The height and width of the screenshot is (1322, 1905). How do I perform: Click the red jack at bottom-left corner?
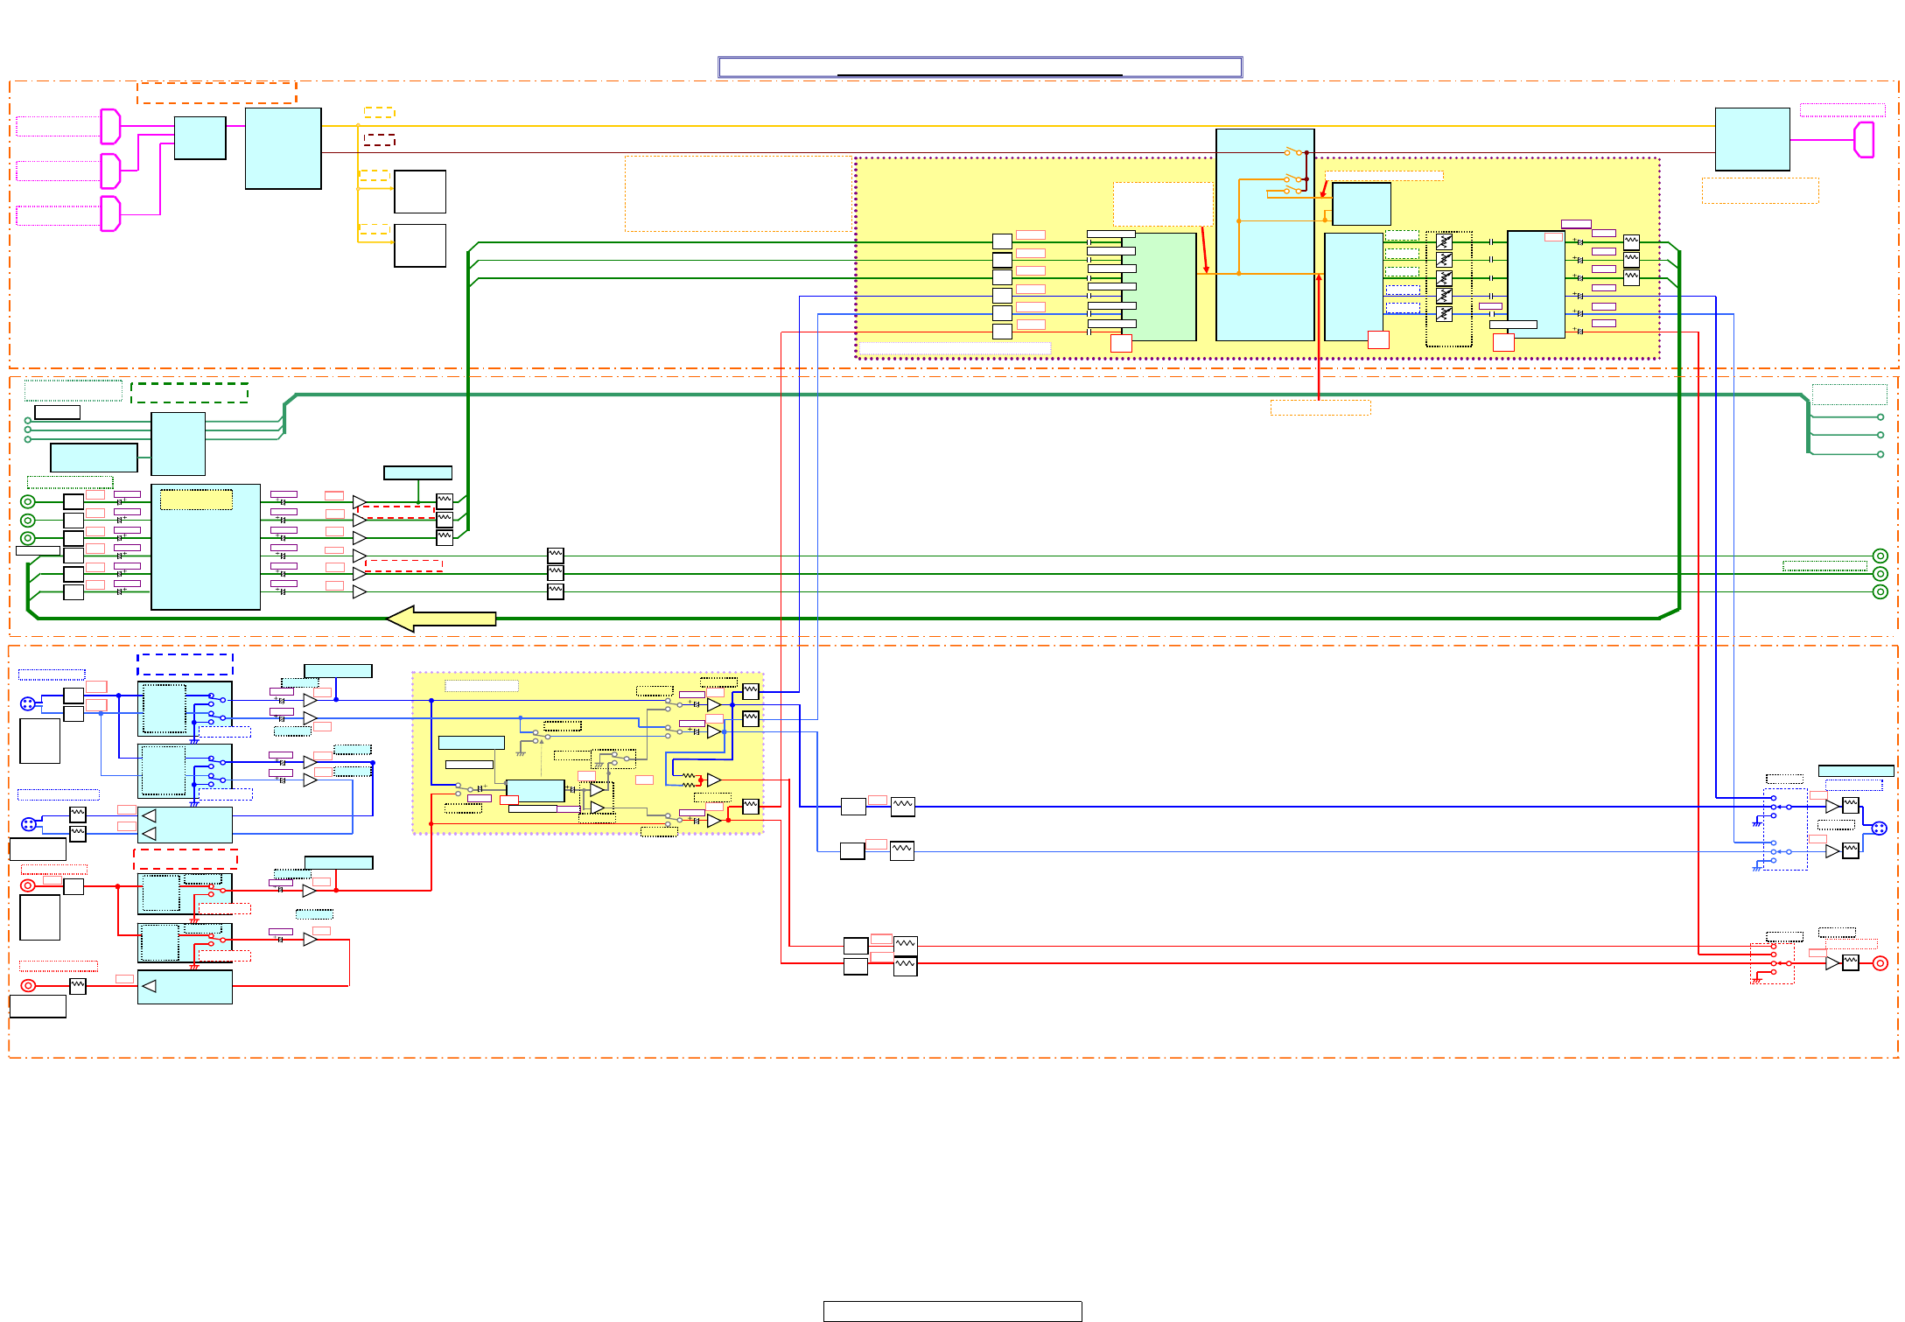point(28,985)
